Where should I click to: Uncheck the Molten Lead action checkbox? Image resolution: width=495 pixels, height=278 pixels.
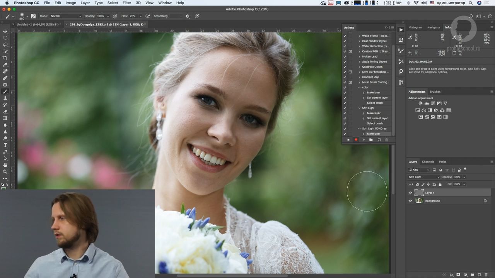[x=345, y=56]
